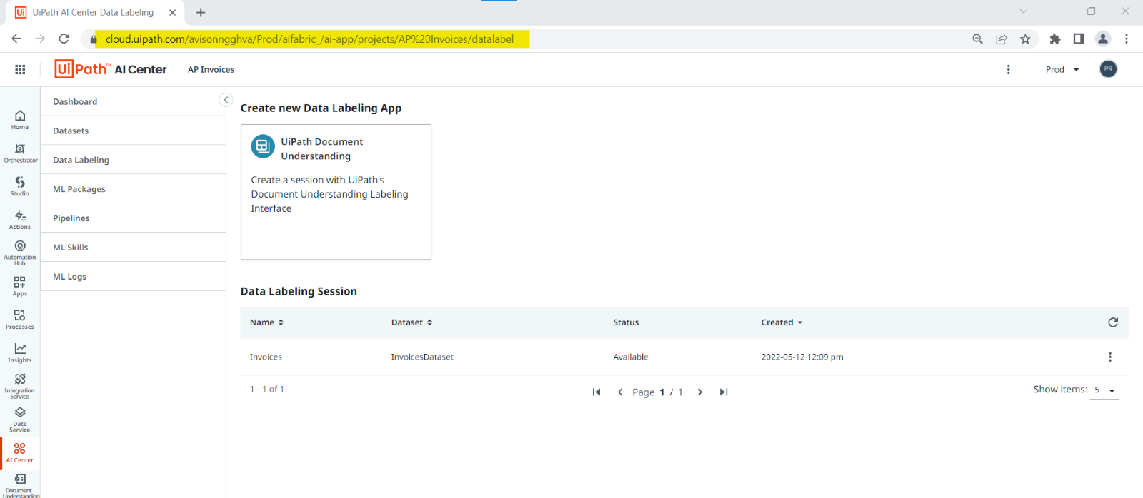Open the ML Skills menu item
The height and width of the screenshot is (498, 1143).
tap(134, 248)
